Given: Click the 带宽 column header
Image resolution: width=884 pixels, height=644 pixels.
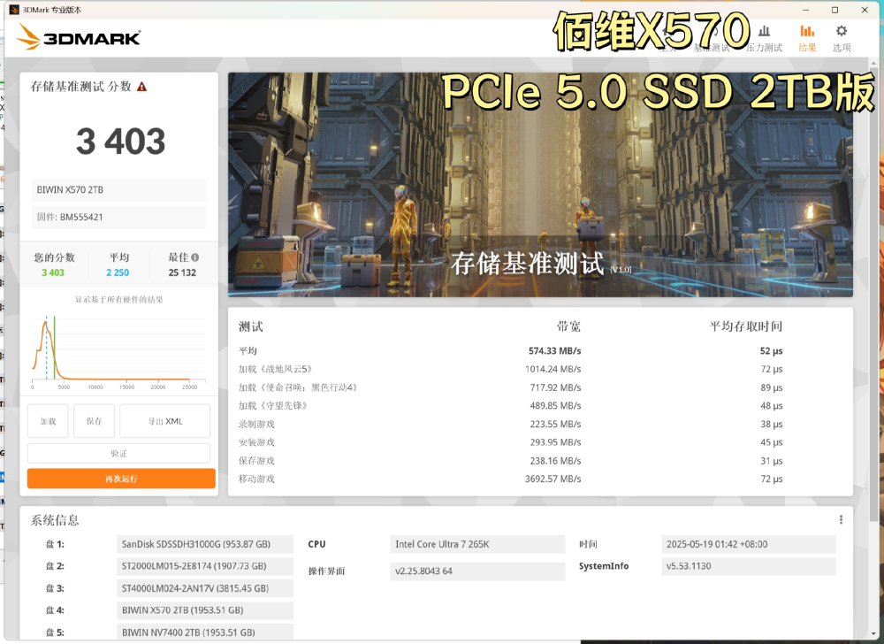Looking at the screenshot, I should pyautogui.click(x=568, y=326).
